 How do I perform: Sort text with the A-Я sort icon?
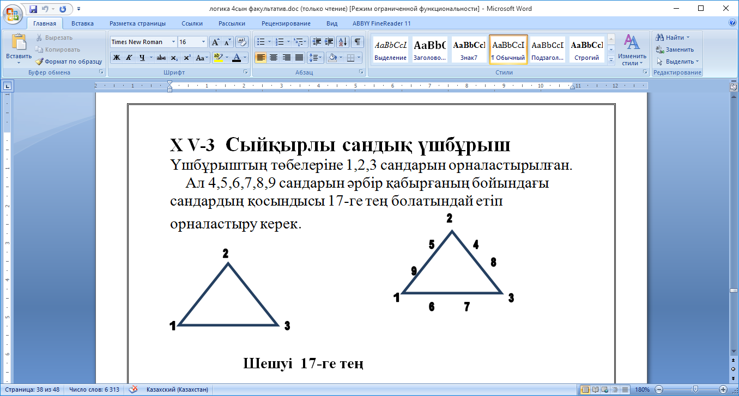click(343, 42)
